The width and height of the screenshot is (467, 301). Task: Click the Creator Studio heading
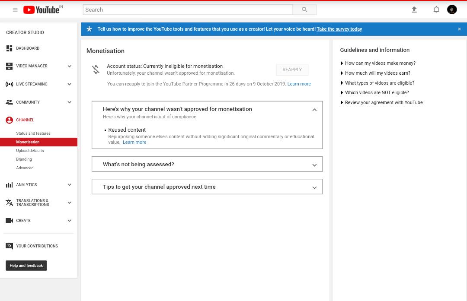pos(25,32)
